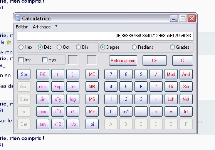Click the M+ memory add button
Screen dimensions: 215x150
pyautogui.click(x=92, y=112)
